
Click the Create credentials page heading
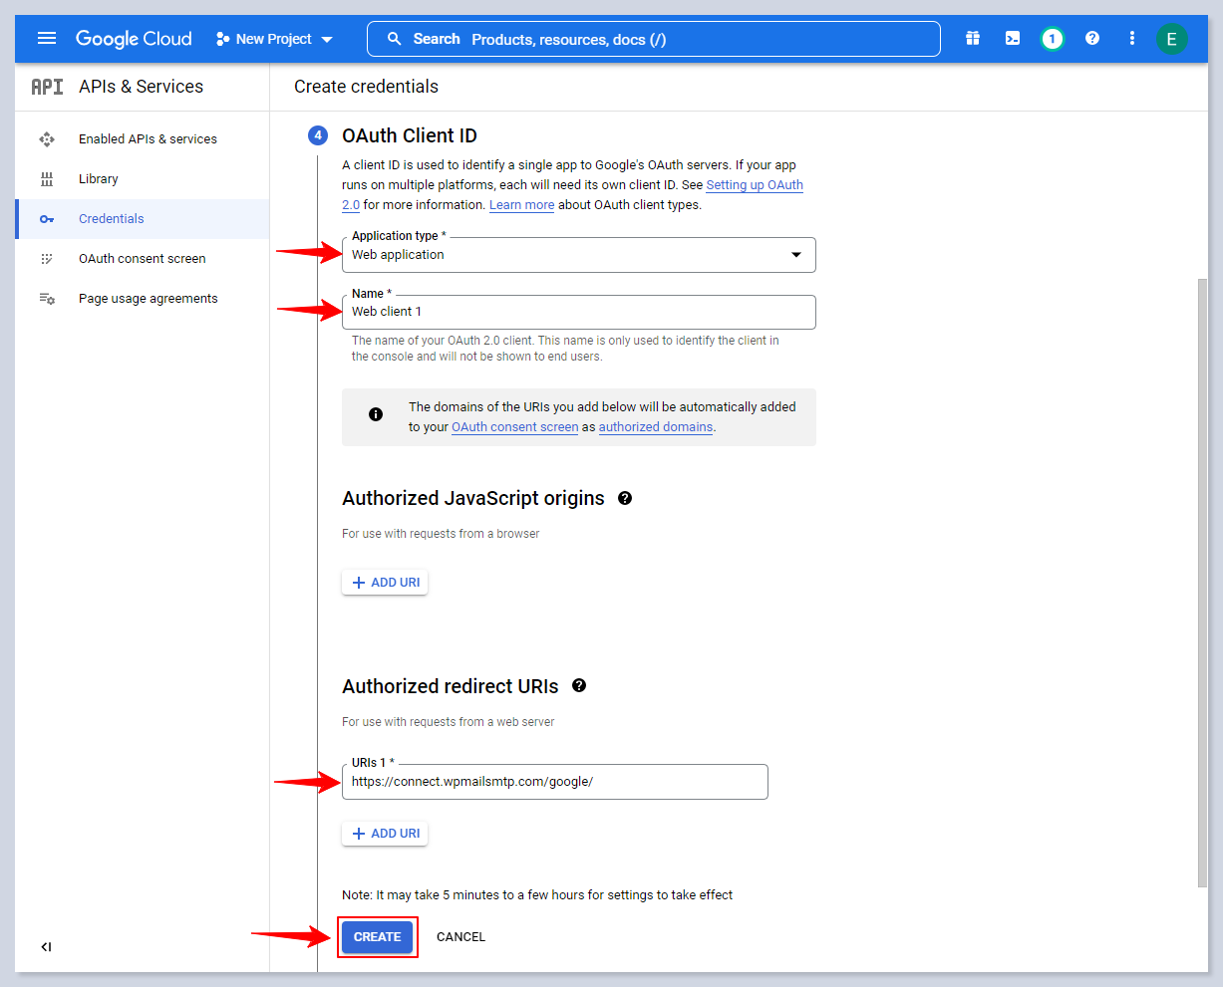(x=366, y=87)
